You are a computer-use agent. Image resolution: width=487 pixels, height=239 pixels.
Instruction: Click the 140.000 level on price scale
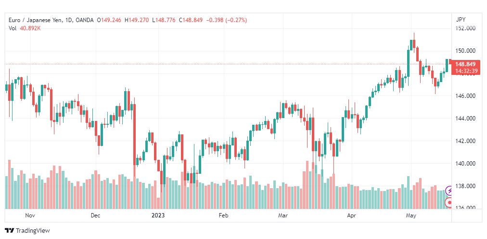(x=465, y=164)
